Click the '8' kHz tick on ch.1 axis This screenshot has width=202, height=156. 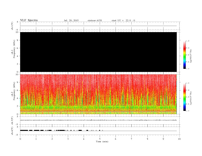(x=18, y=40)
